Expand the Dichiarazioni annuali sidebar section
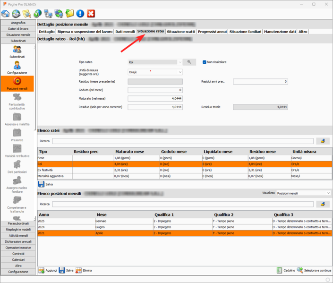 click(x=17, y=241)
